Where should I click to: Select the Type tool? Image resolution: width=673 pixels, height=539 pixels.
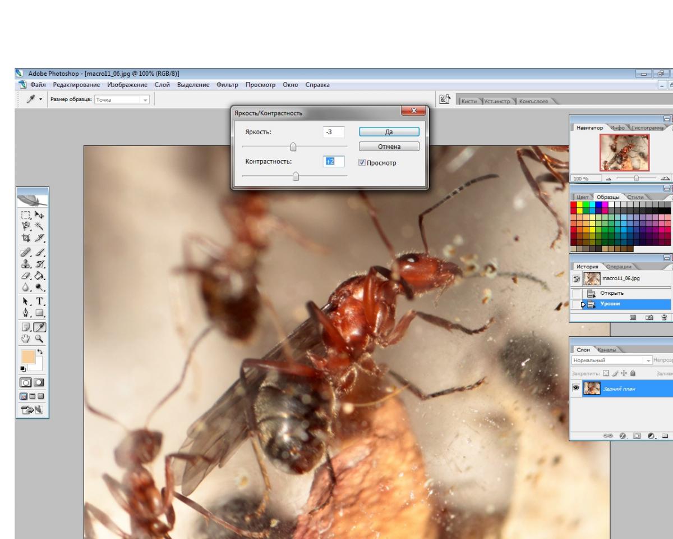click(x=39, y=300)
